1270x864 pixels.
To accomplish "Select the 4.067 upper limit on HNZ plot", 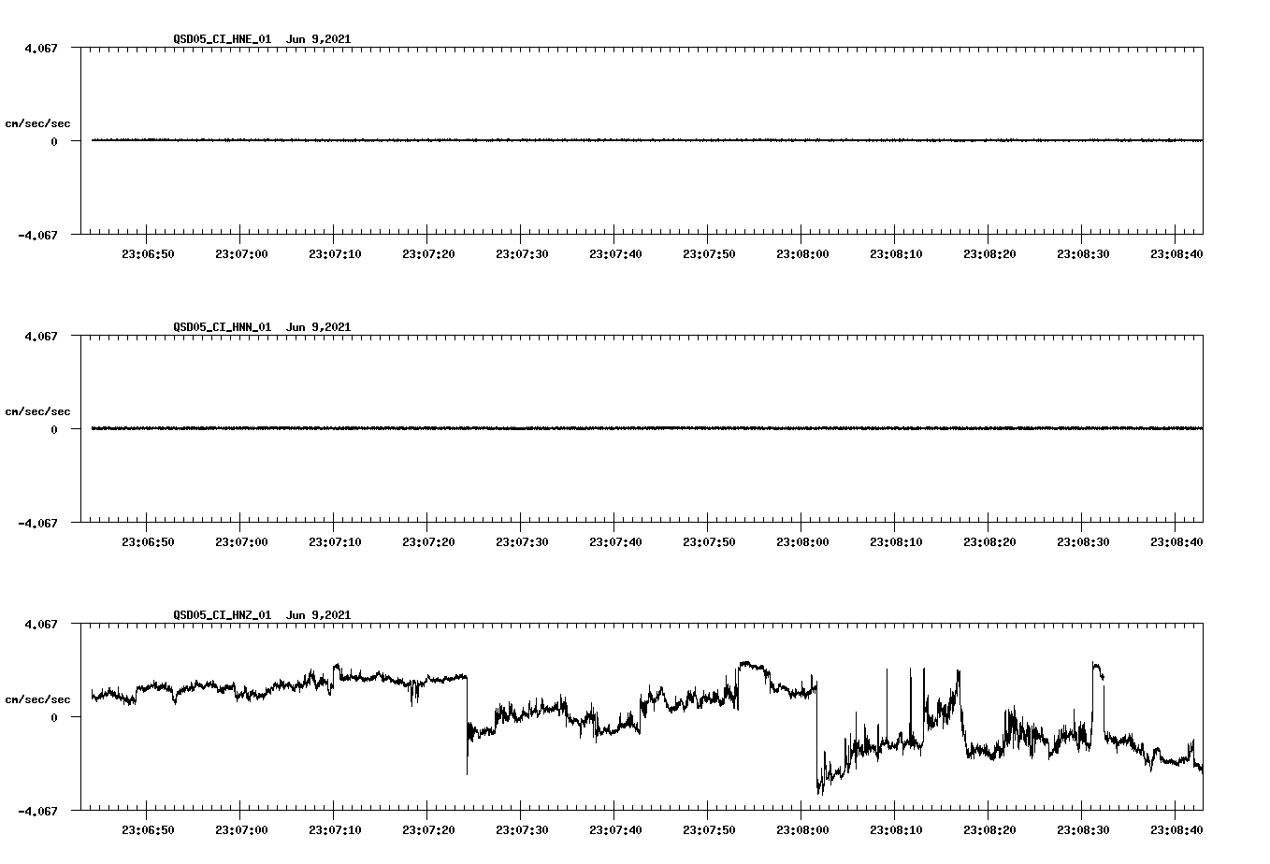I will [40, 624].
